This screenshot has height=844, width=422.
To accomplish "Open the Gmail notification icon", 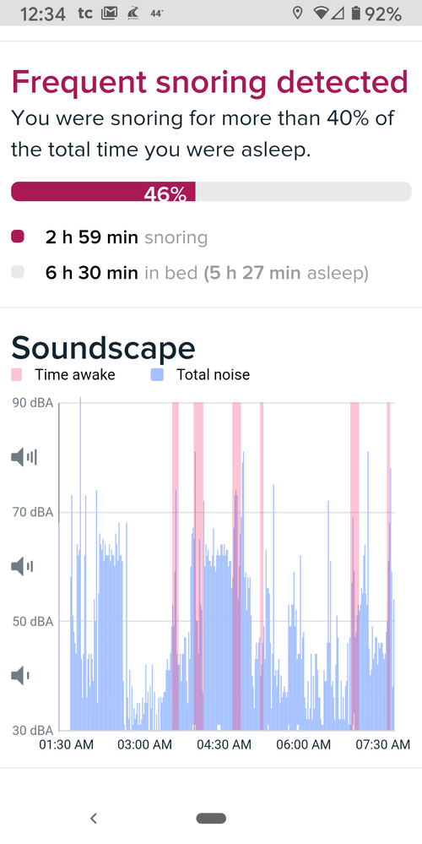I will (109, 14).
